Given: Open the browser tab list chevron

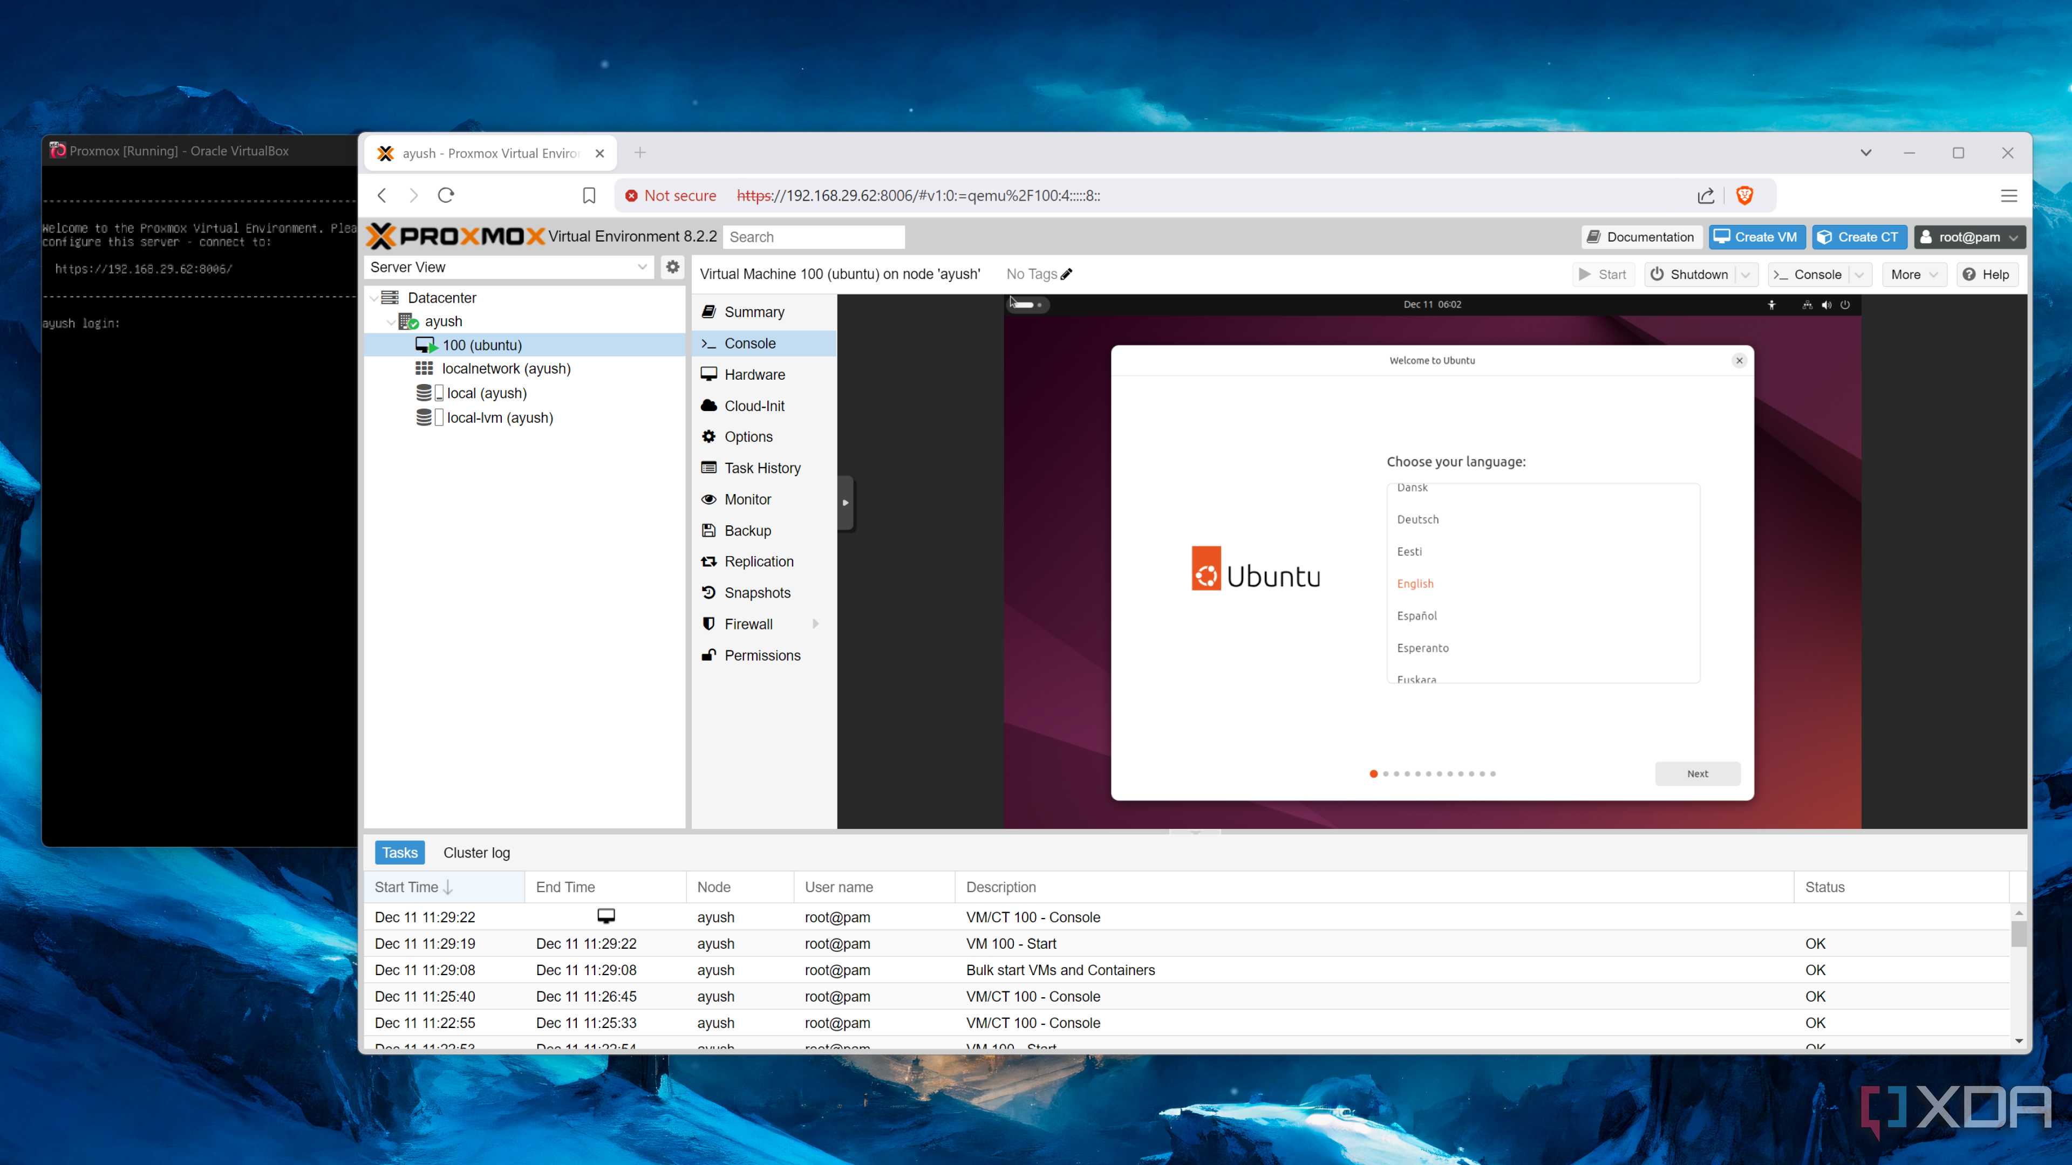Looking at the screenshot, I should (x=1866, y=153).
